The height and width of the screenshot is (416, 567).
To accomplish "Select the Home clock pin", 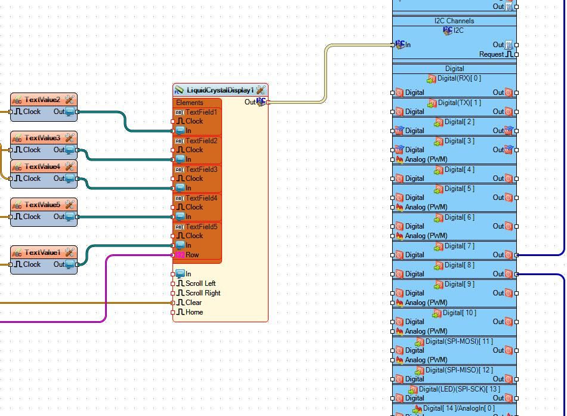I will 181,312.
